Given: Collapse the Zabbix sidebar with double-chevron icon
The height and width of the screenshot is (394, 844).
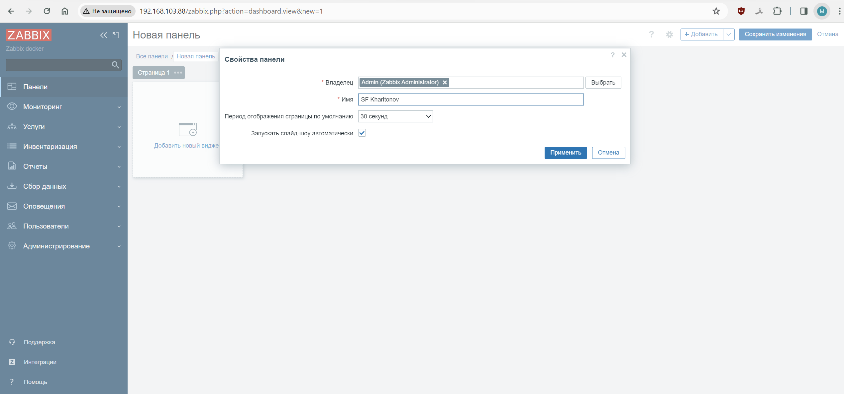Looking at the screenshot, I should pos(103,35).
